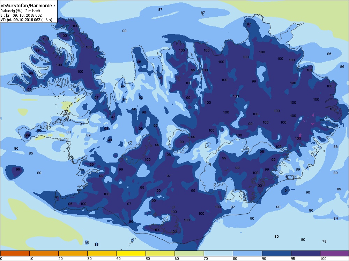Select the 90–95 blue legend swatch

277,253
